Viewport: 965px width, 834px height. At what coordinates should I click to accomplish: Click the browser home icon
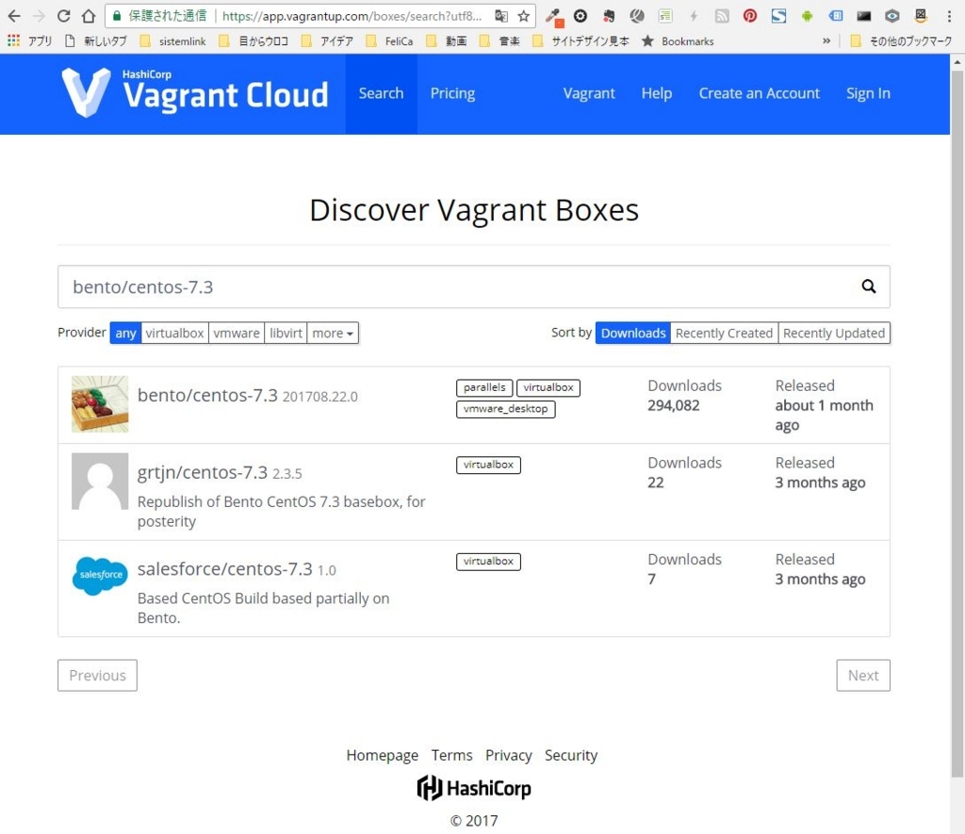[x=89, y=16]
